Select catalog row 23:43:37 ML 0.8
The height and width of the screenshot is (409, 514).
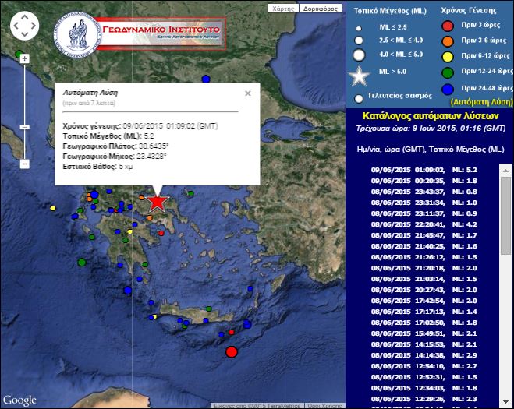click(424, 192)
